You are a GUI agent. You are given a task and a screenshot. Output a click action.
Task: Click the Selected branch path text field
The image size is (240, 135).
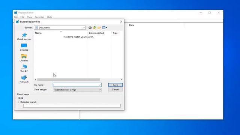click(72, 106)
